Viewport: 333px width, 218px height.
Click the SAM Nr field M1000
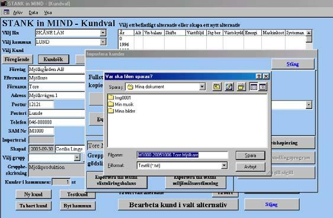[41, 131]
